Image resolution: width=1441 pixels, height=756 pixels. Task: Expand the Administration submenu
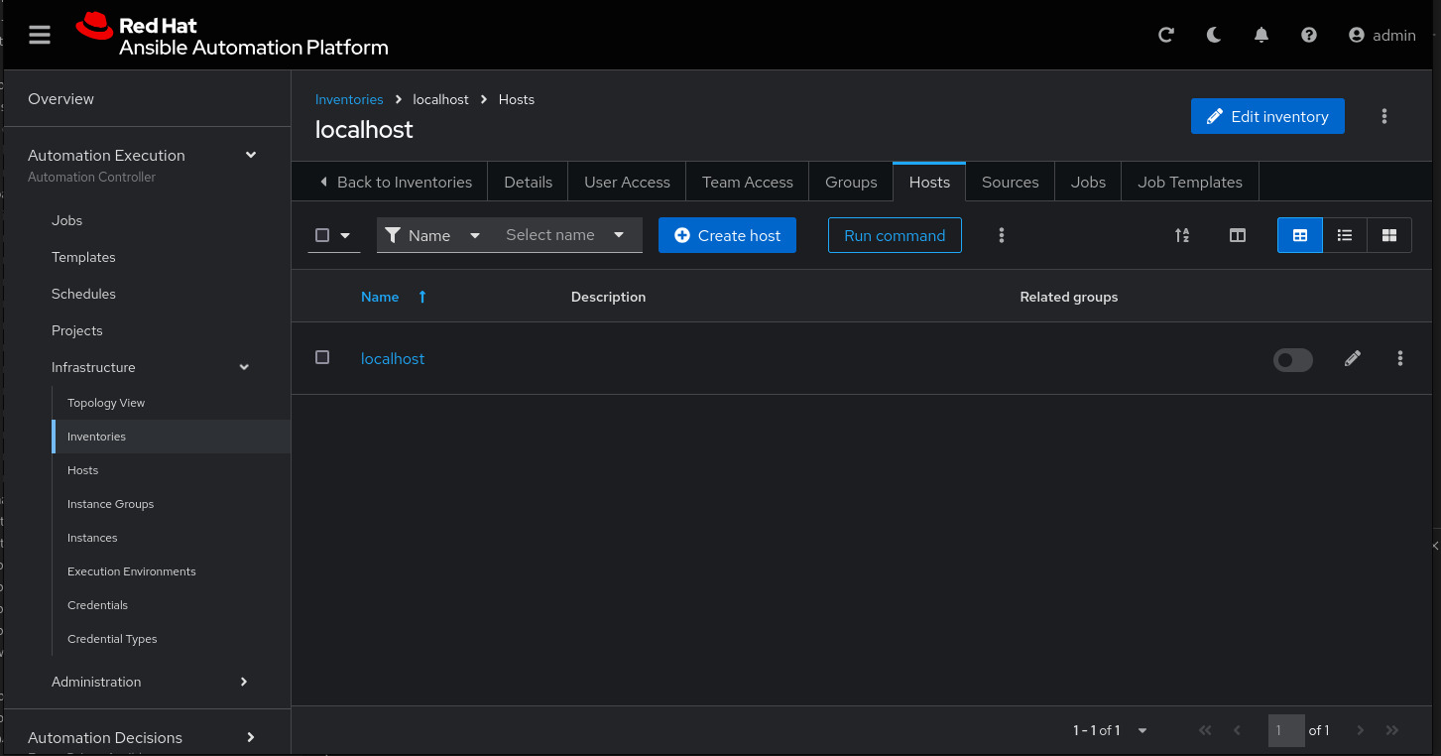pos(244,682)
